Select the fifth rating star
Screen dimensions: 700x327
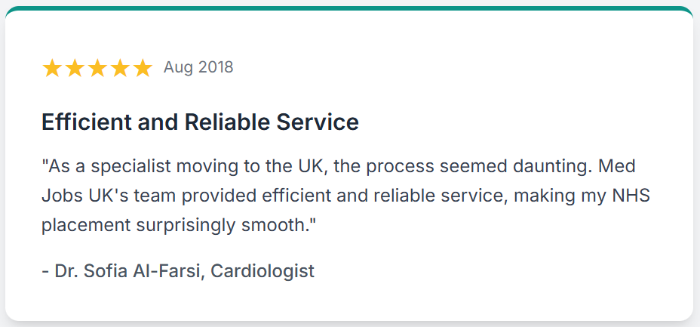point(143,69)
